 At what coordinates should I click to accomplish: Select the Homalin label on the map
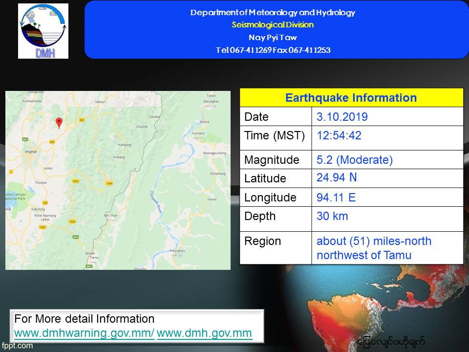(x=198, y=132)
